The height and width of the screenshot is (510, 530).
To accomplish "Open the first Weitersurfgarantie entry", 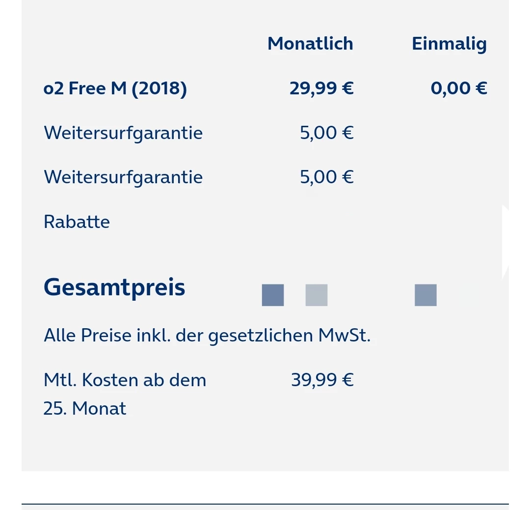I will 123,133.
